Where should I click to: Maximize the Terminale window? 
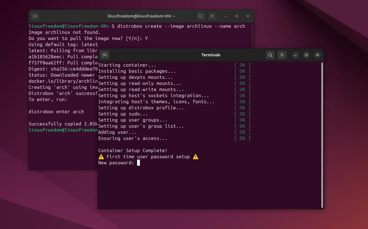(x=306, y=55)
